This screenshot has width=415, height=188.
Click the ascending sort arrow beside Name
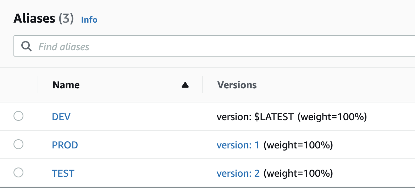[185, 85]
